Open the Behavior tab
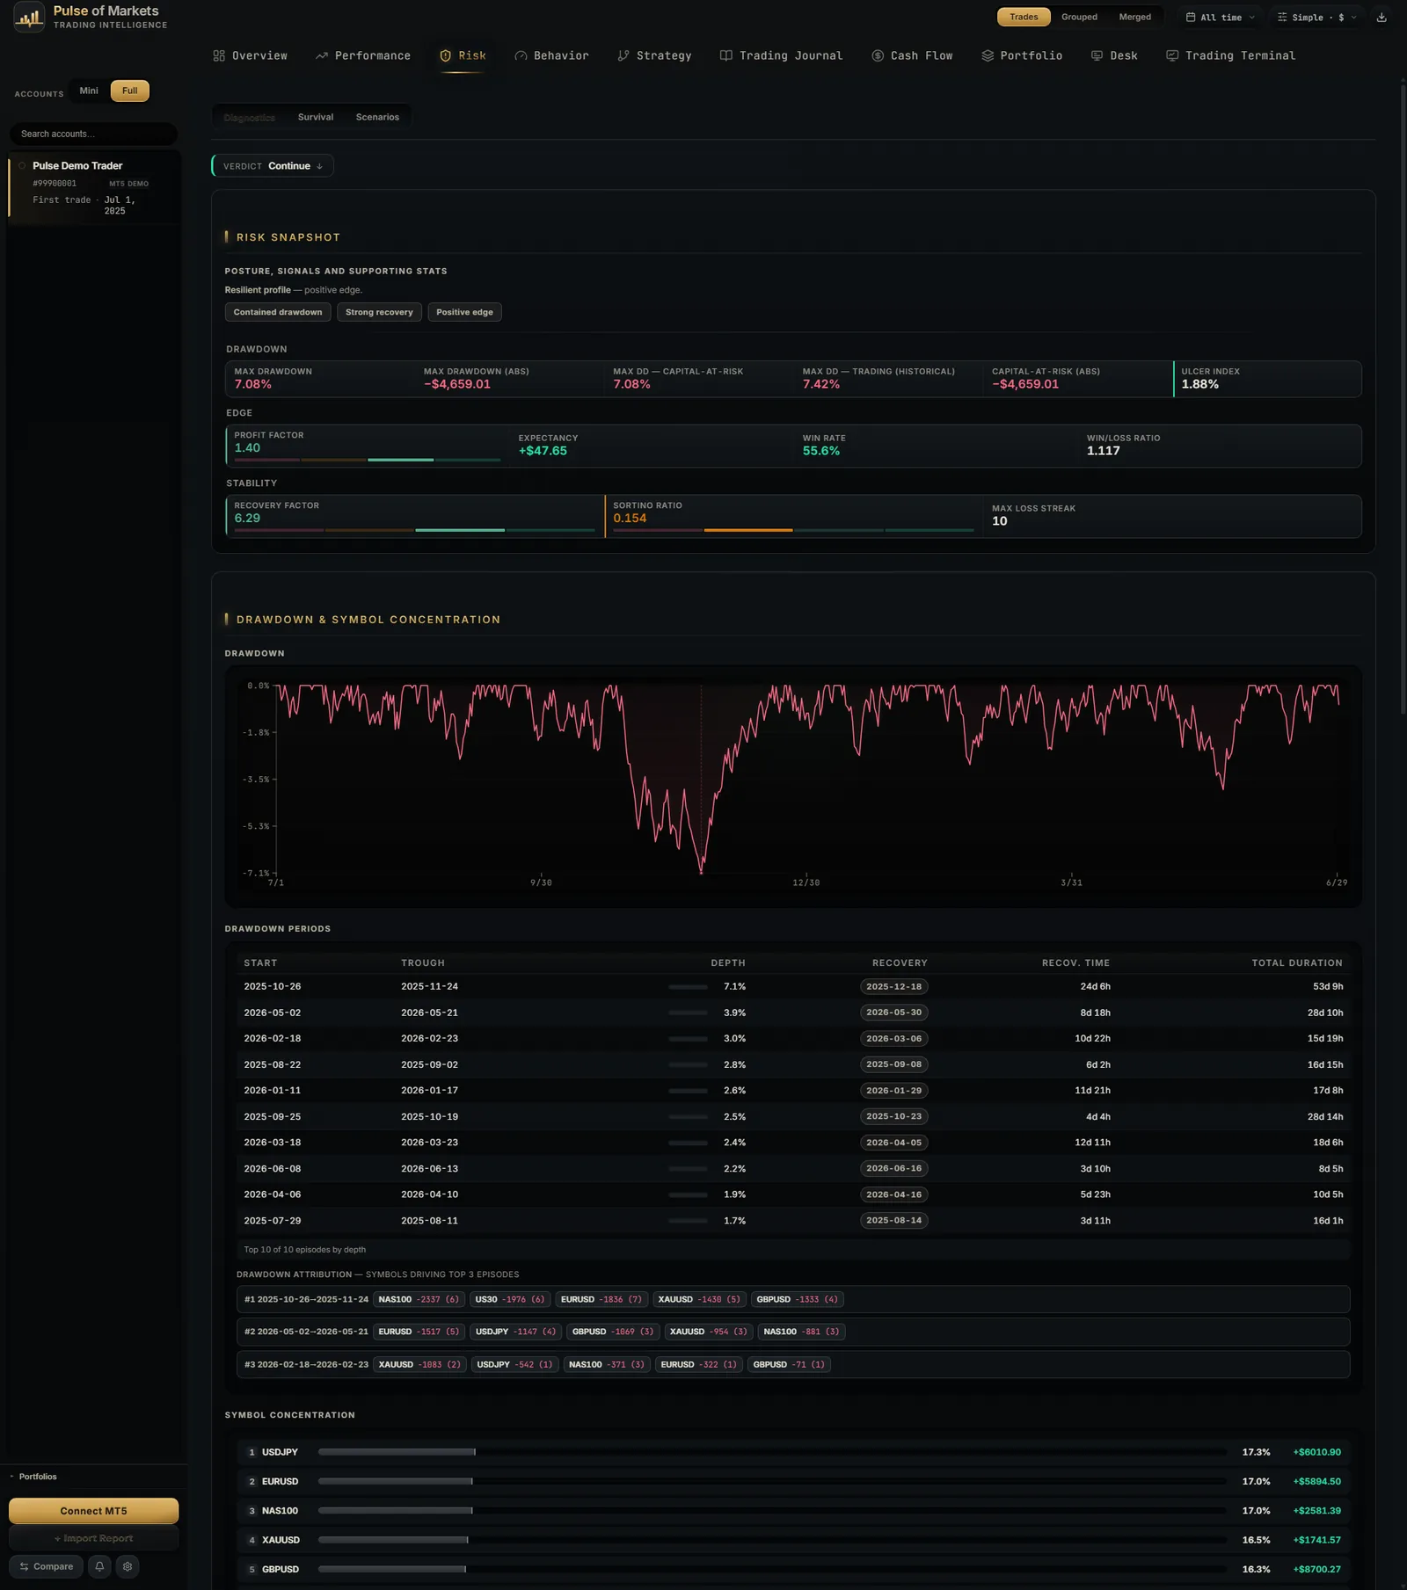This screenshot has width=1407, height=1590. pyautogui.click(x=551, y=55)
